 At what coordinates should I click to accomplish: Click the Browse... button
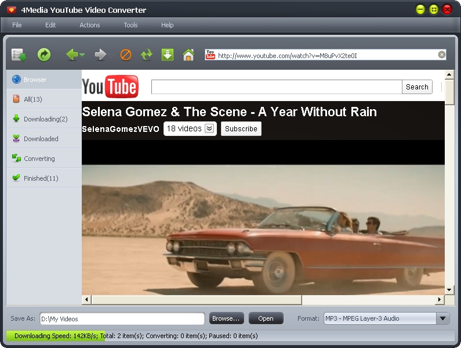226,318
